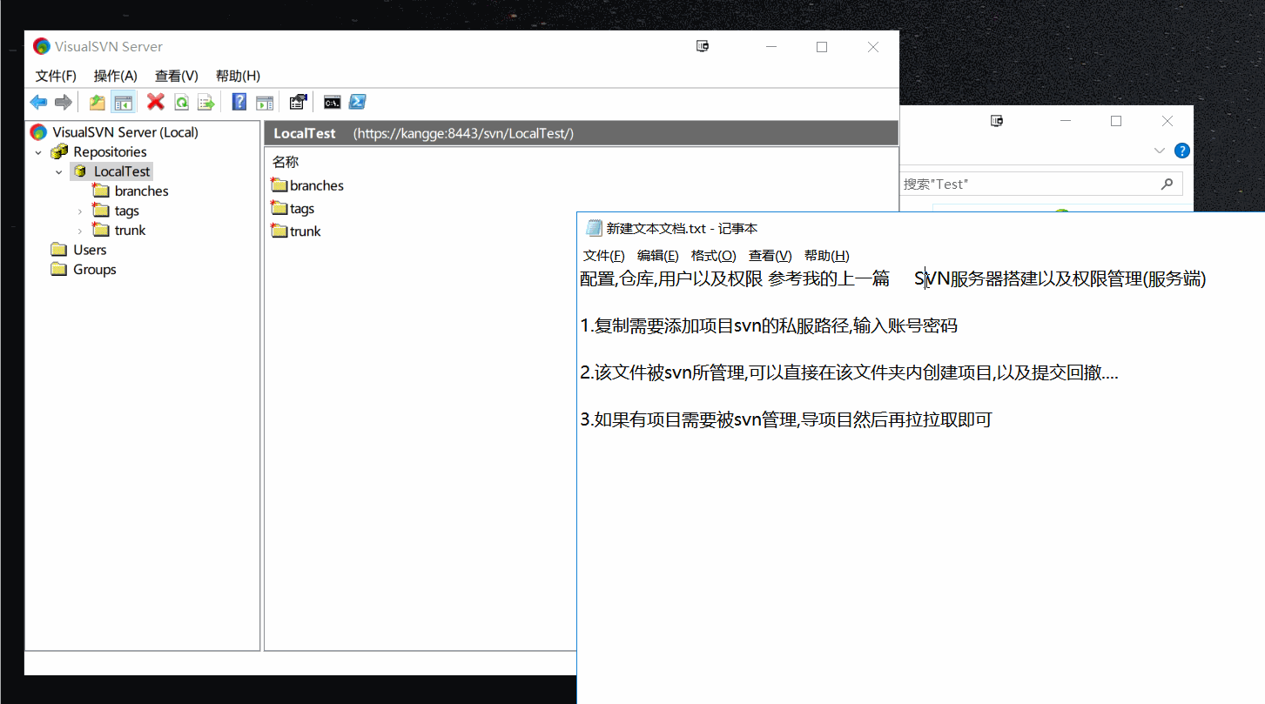The width and height of the screenshot is (1265, 704).
Task: Expand the tags folder in the tree
Action: click(79, 210)
